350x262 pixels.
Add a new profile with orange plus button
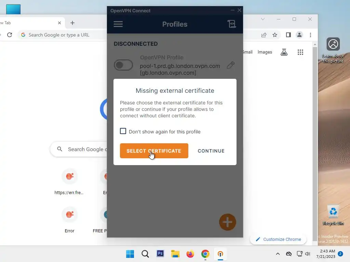coord(227,222)
